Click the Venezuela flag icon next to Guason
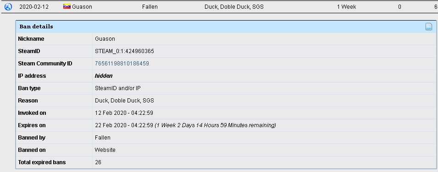The image size is (438, 172). pyautogui.click(x=67, y=7)
